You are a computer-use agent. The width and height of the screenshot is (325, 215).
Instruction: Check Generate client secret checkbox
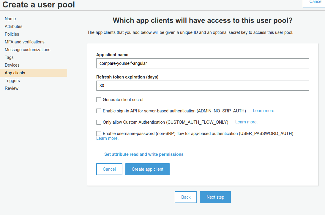point(99,100)
